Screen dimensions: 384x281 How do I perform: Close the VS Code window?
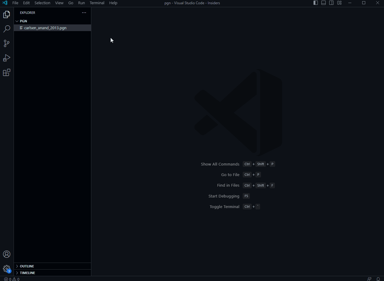click(x=378, y=3)
